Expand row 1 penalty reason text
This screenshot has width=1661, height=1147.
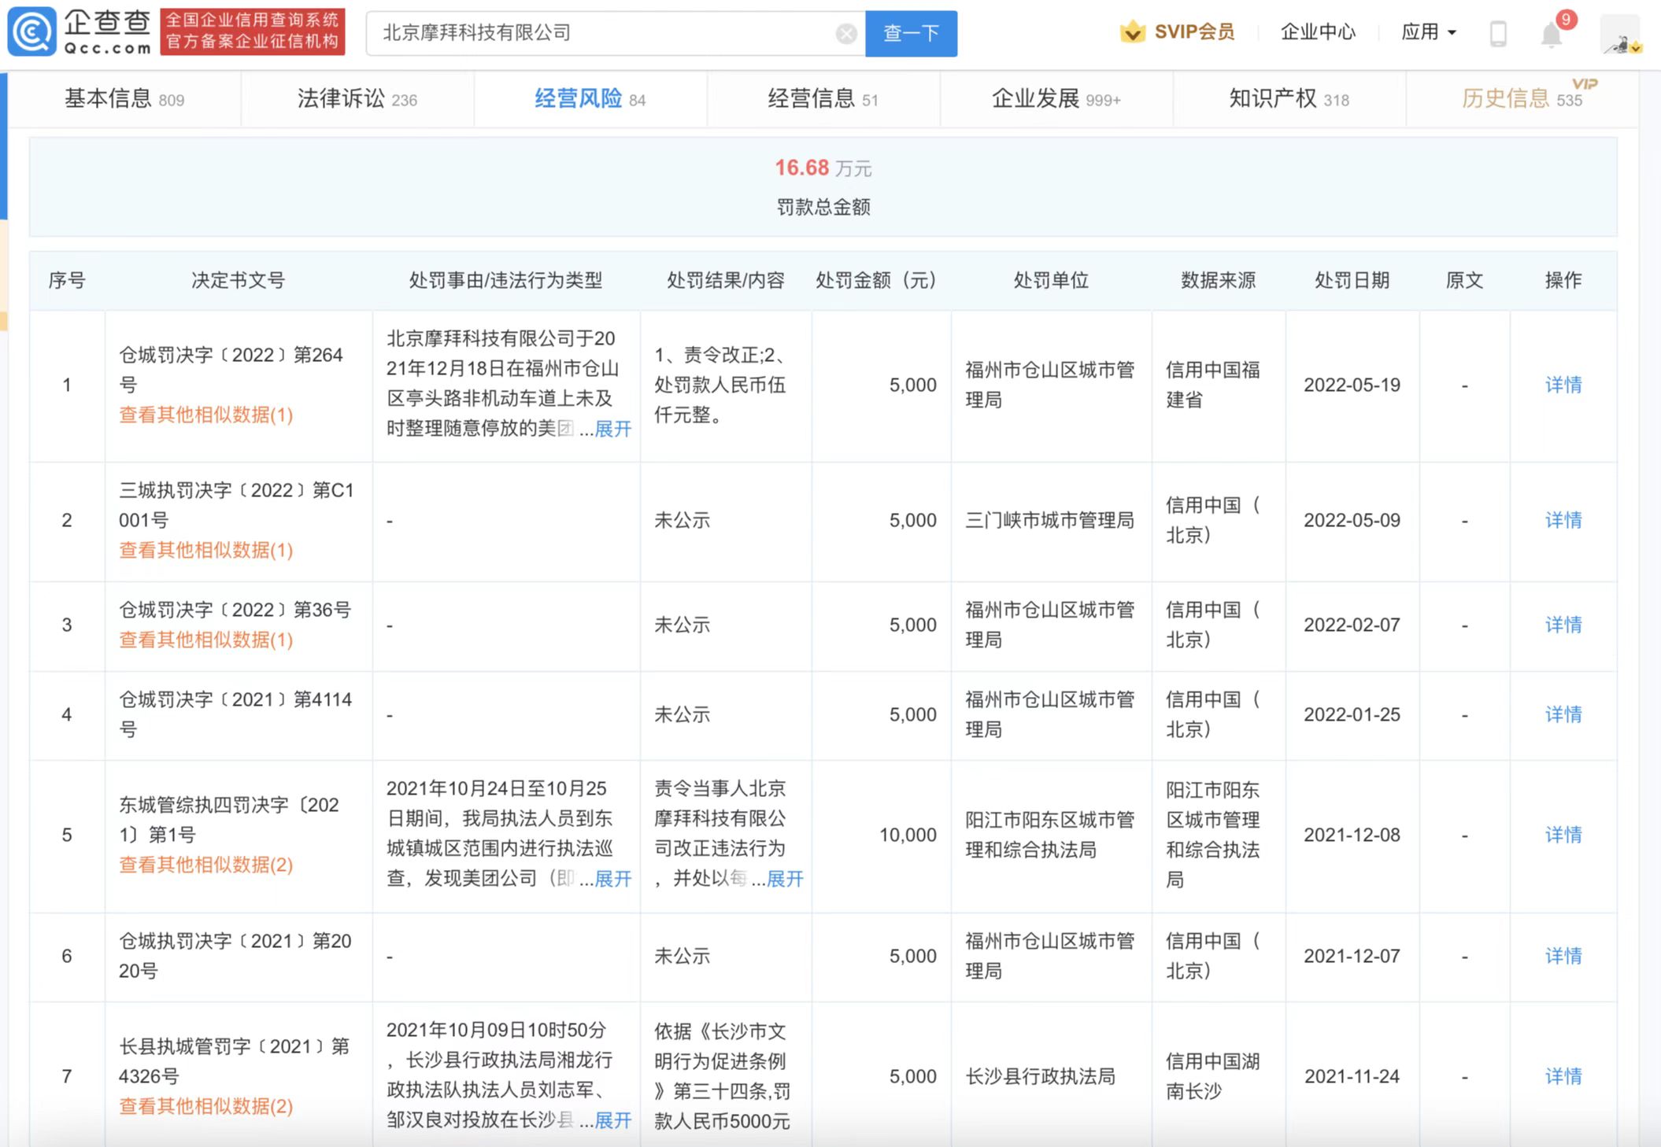point(612,429)
